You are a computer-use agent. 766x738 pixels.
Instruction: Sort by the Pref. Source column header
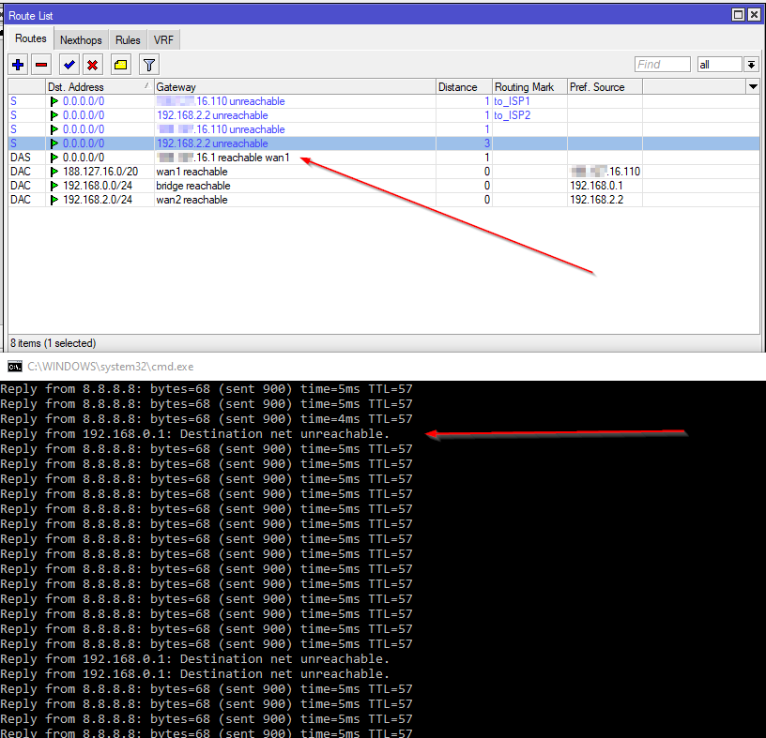pos(605,87)
